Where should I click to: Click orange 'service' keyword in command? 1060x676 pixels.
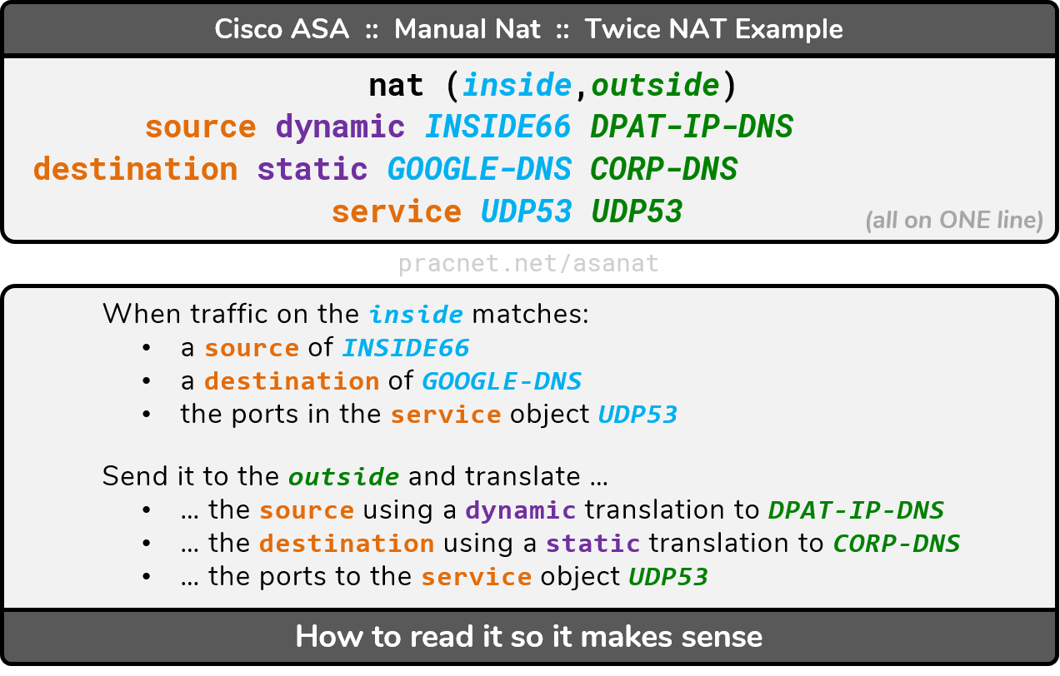click(396, 211)
